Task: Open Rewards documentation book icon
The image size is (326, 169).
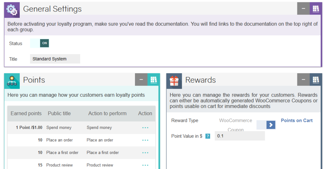Action: pos(316,79)
